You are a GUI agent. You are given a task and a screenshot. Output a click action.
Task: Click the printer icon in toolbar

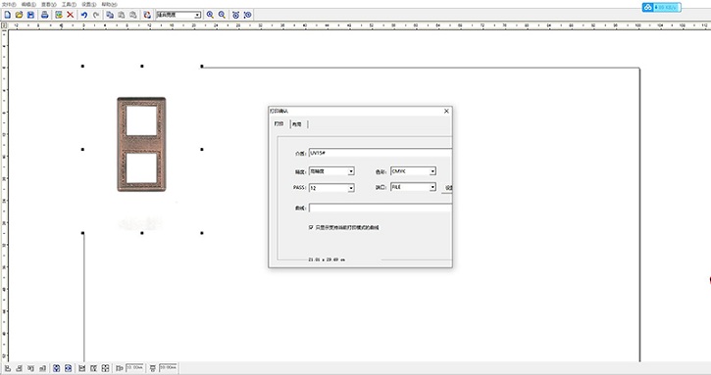[x=44, y=15]
